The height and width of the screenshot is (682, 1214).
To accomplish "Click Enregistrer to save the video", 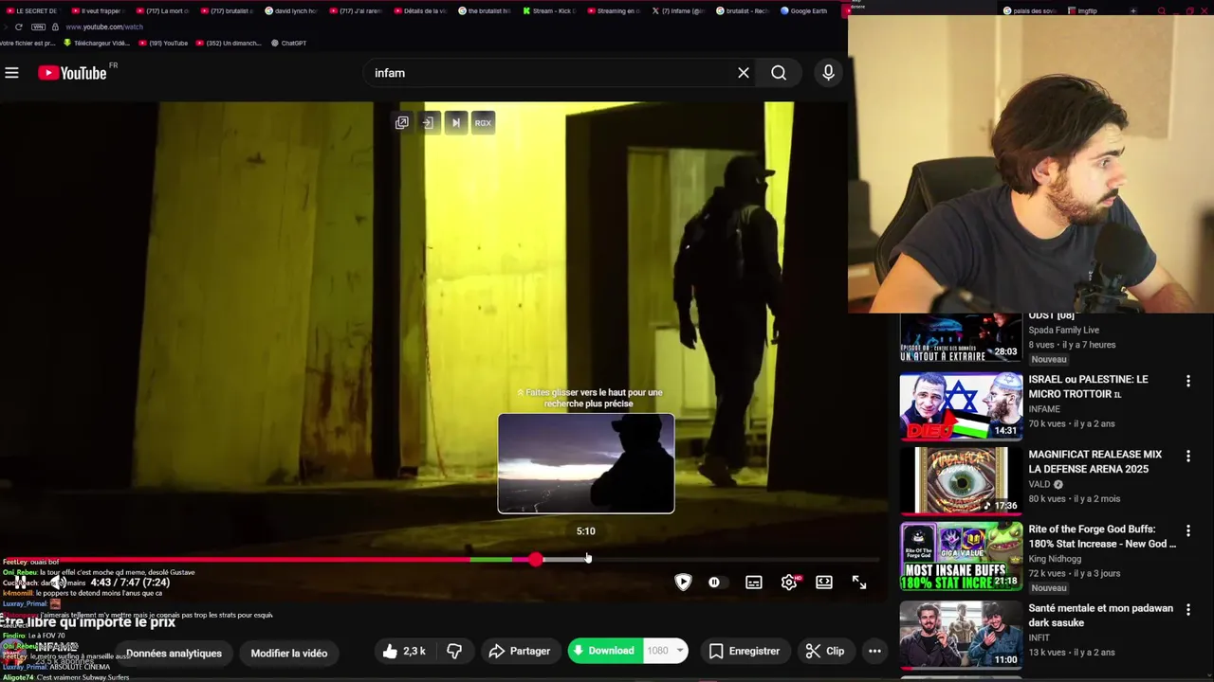I will pyautogui.click(x=745, y=651).
